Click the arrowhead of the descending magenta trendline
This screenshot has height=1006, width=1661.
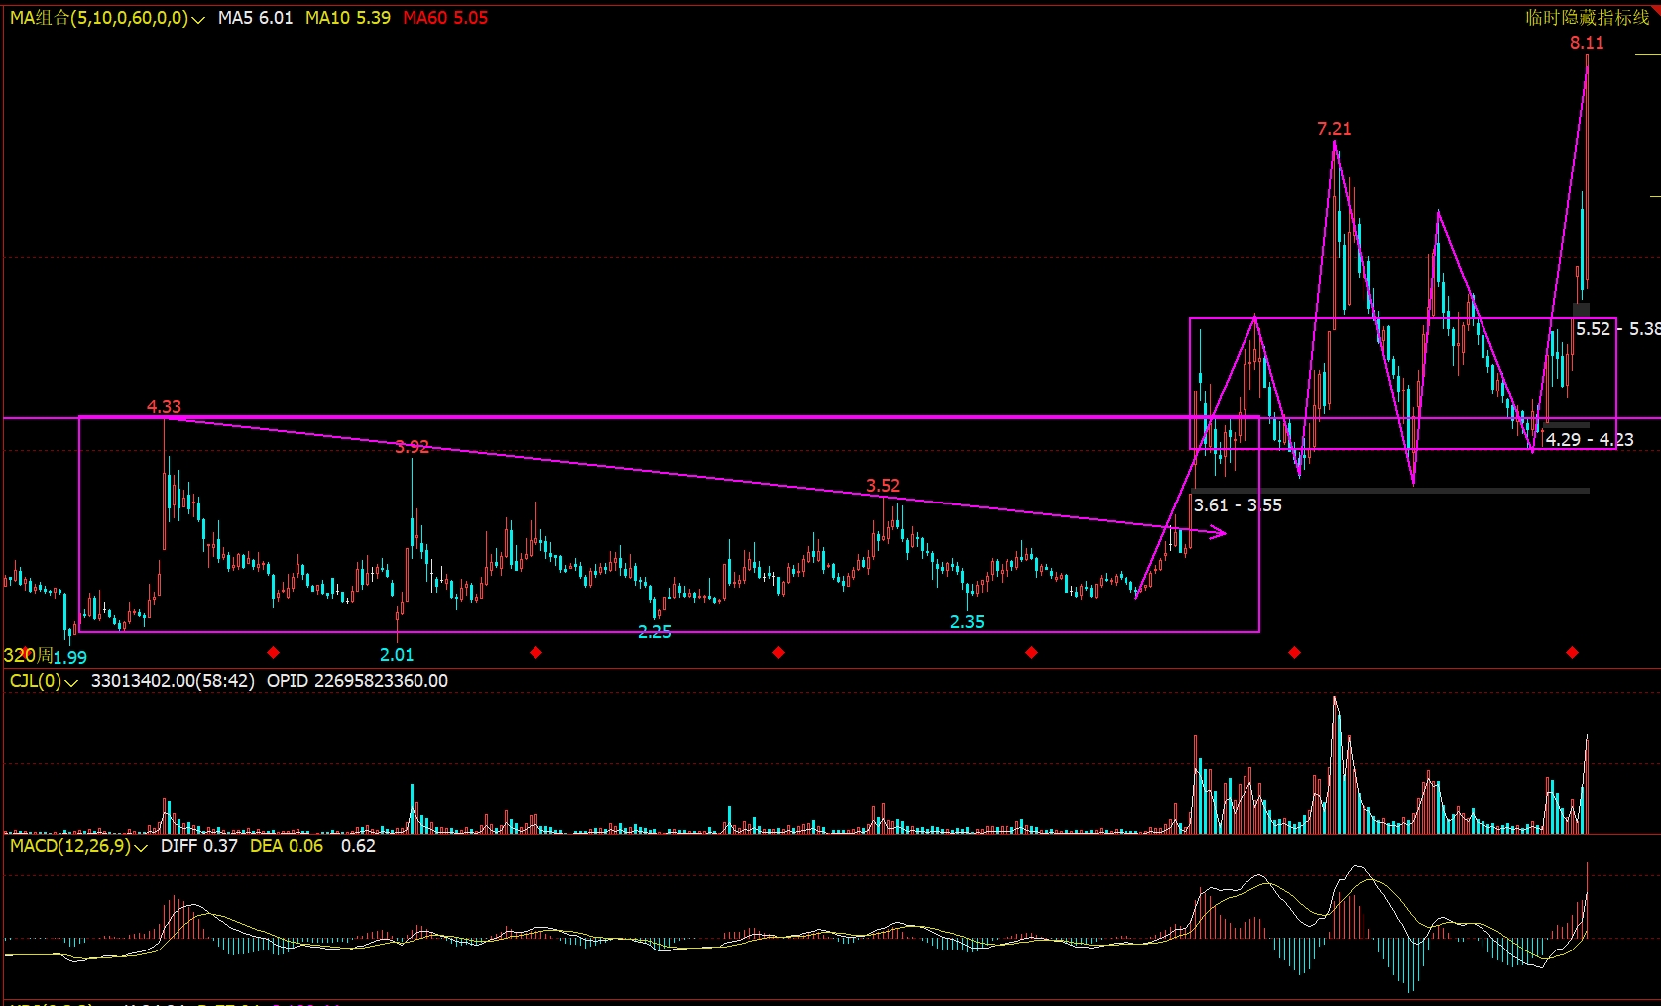point(1222,533)
